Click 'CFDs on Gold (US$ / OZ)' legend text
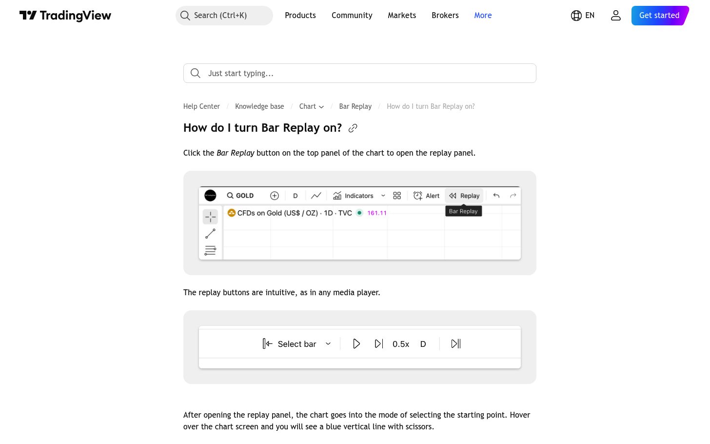This screenshot has width=710, height=444. 277,213
